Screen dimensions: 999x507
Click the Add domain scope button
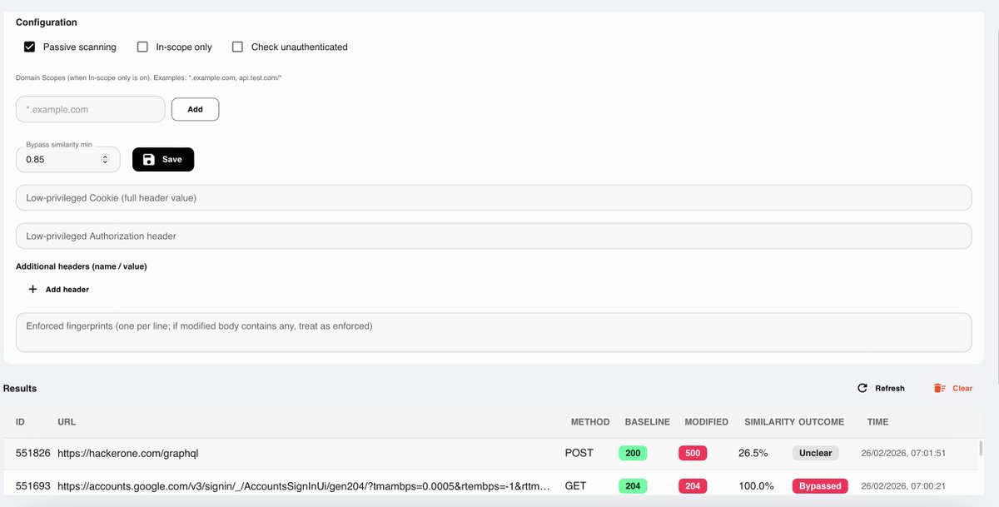pyautogui.click(x=195, y=109)
